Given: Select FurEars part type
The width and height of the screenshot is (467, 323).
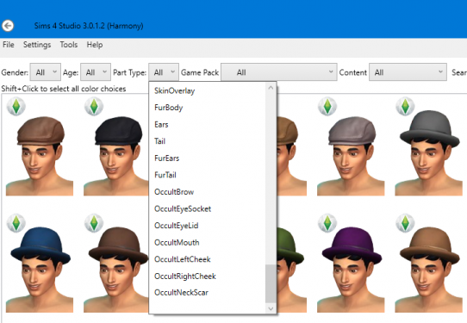Looking at the screenshot, I should (207, 158).
